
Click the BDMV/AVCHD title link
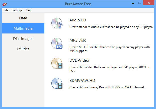82,81
